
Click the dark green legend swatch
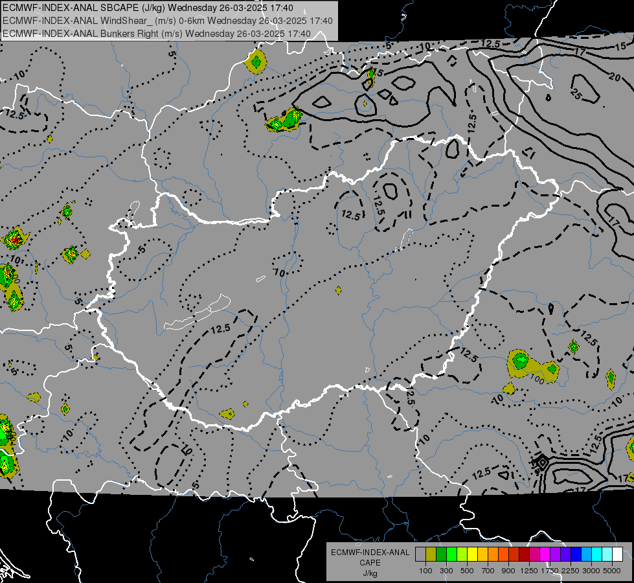coord(441,554)
